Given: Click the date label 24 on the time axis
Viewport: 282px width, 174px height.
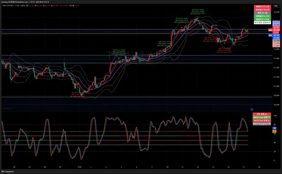Looking at the screenshot, I should coord(14,167).
